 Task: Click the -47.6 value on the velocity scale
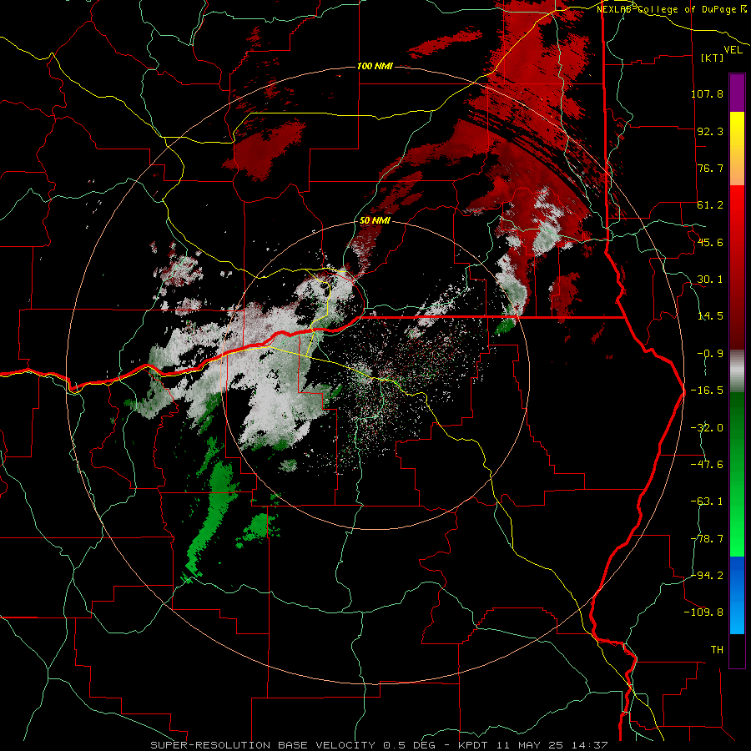point(707,465)
